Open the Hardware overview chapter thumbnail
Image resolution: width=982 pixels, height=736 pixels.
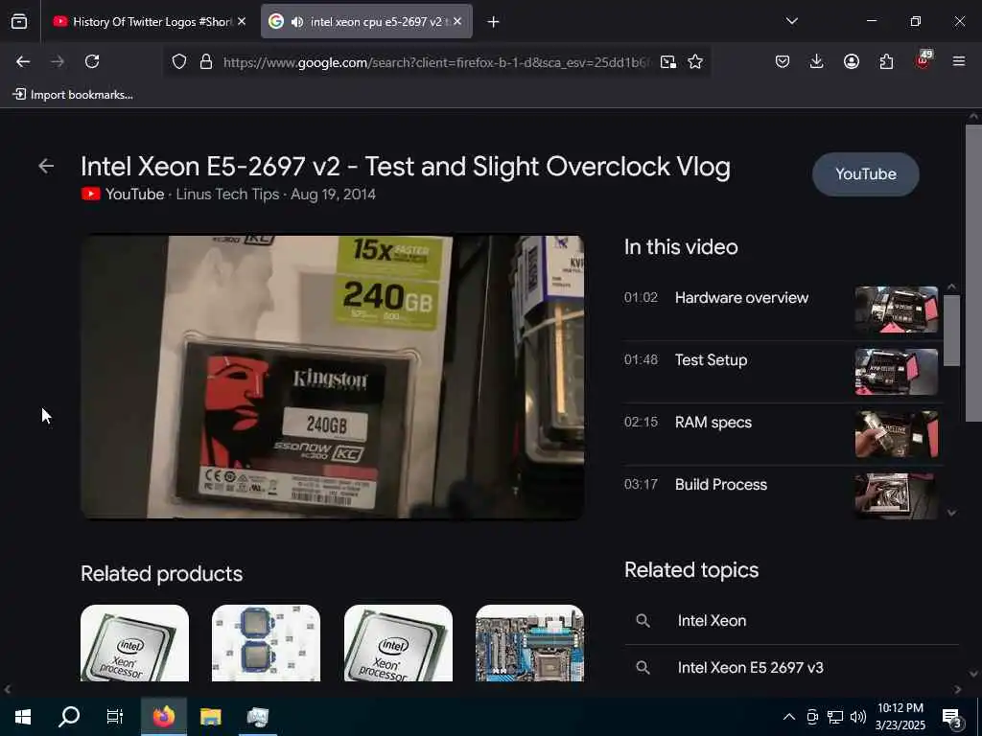click(897, 310)
